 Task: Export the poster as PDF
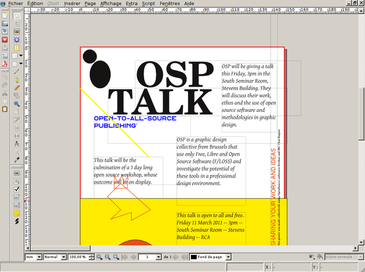(x=5, y=64)
